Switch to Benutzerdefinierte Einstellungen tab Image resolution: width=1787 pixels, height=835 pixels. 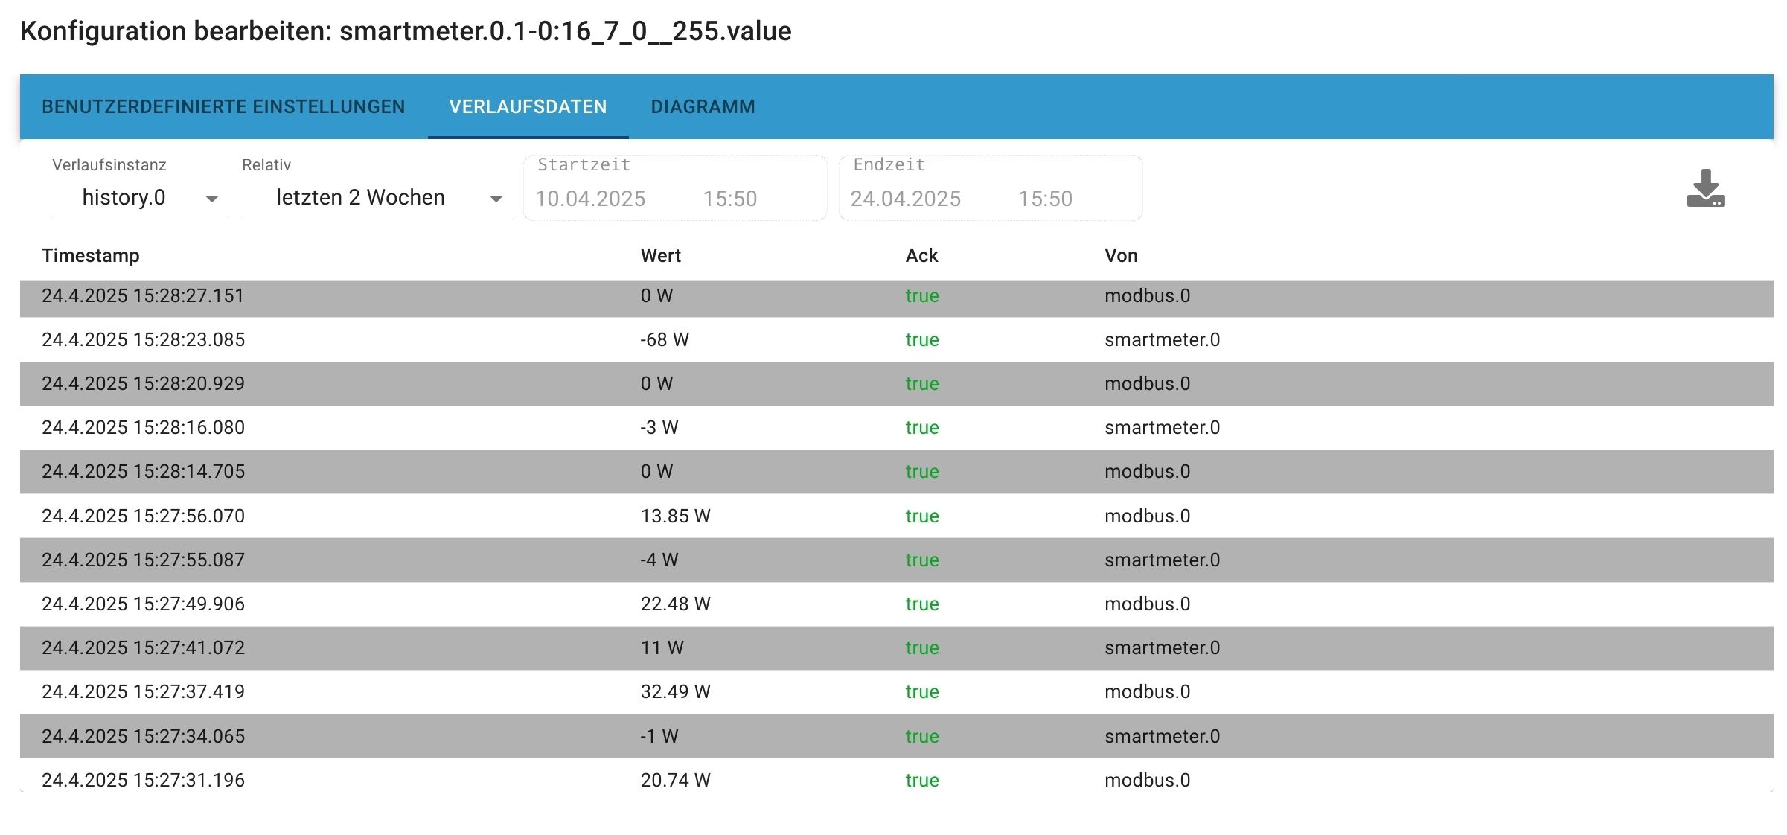tap(223, 107)
